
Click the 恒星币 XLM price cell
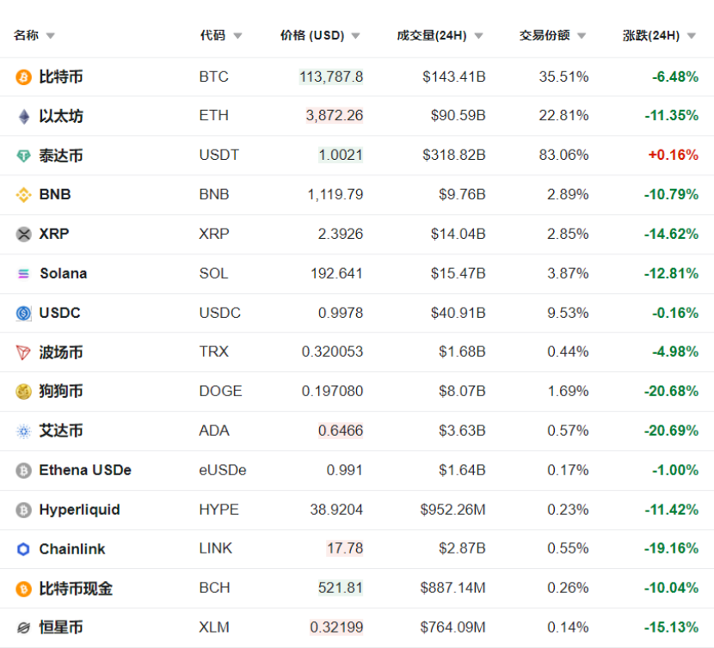coord(336,628)
